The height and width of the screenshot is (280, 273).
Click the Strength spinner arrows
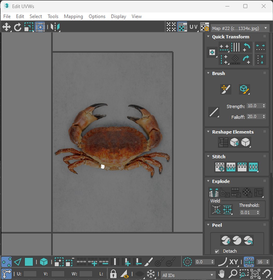pos(264,106)
